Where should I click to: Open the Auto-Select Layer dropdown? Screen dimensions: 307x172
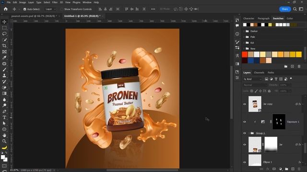coord(50,9)
